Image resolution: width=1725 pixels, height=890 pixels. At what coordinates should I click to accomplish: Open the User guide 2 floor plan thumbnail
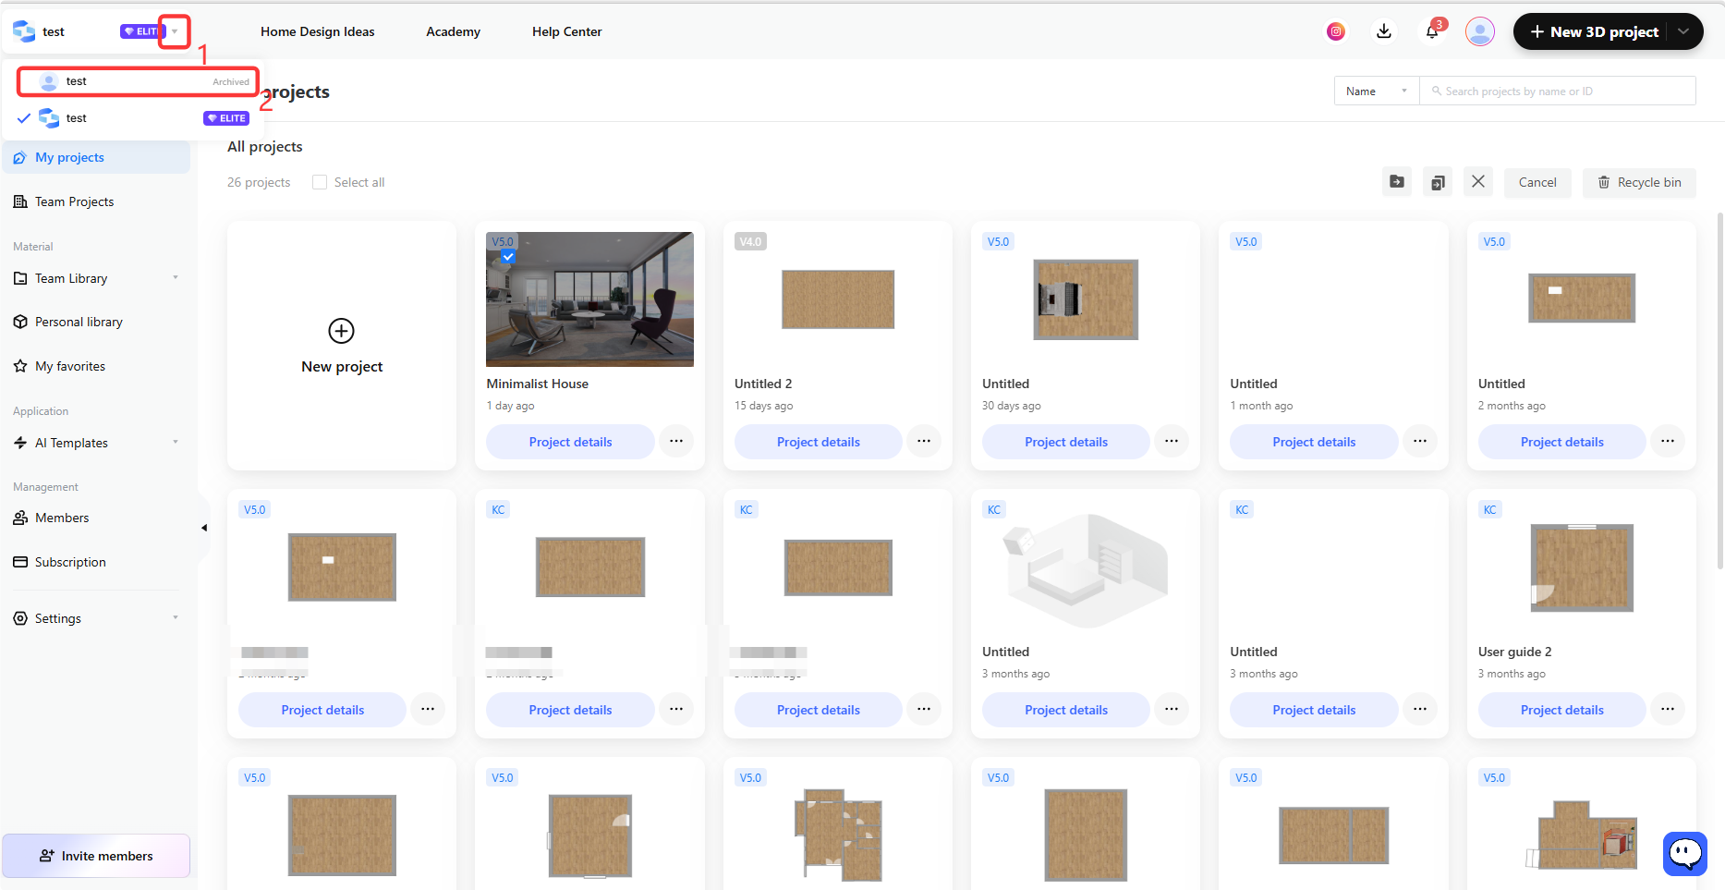[x=1582, y=567]
